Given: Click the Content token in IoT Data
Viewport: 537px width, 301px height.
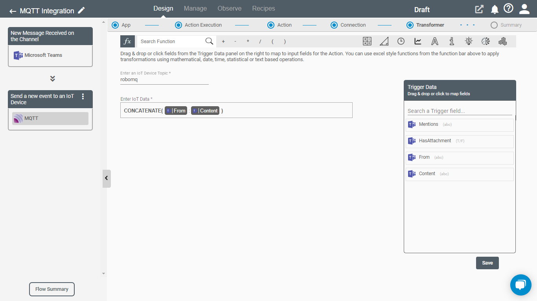Looking at the screenshot, I should (205, 111).
